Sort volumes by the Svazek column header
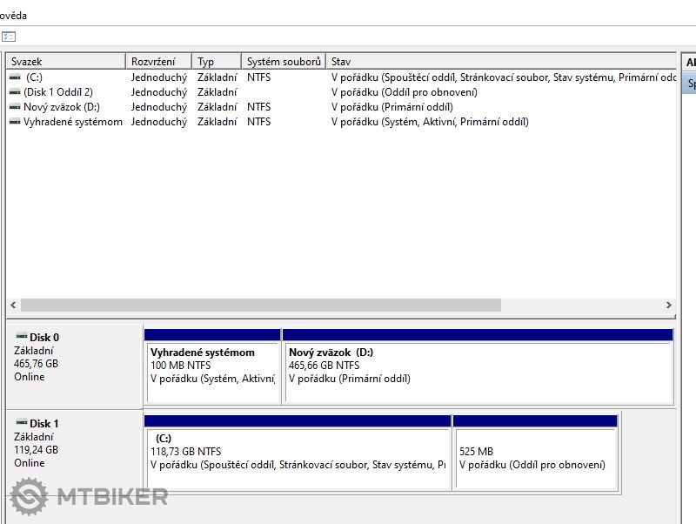This screenshot has width=696, height=524. 65,62
